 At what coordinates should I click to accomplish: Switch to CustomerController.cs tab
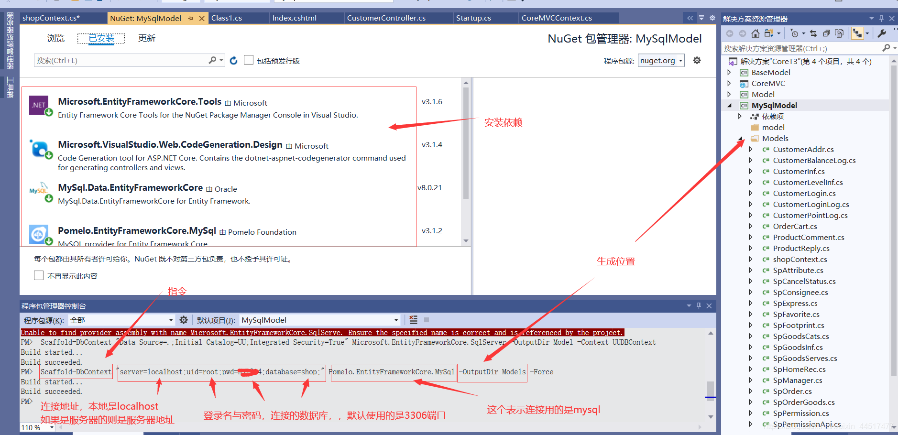click(x=386, y=18)
